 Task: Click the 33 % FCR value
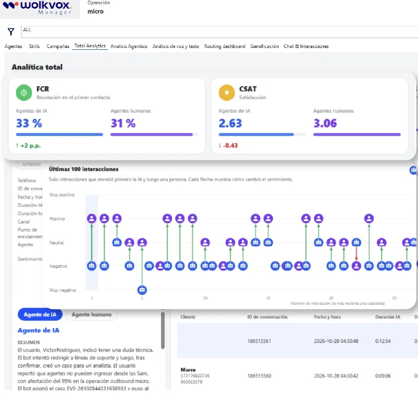29,123
